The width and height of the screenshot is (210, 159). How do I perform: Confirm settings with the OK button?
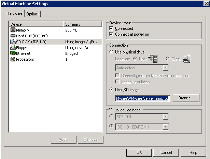(139, 152)
